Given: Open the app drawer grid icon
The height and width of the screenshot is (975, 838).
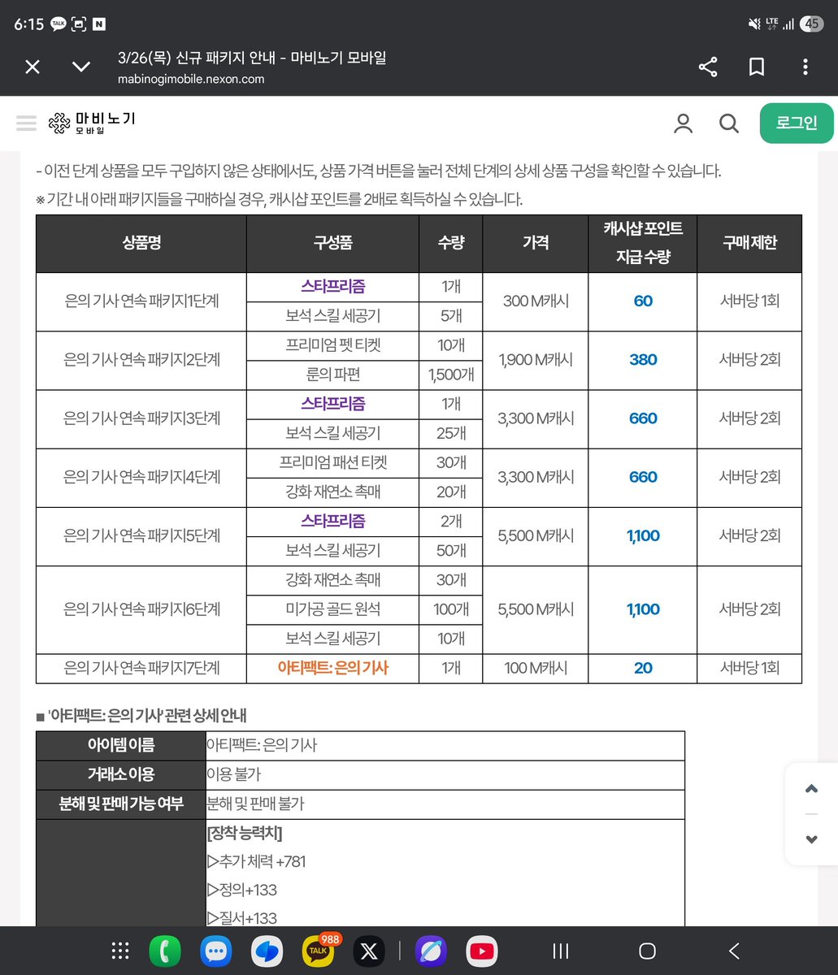Looking at the screenshot, I should (x=120, y=951).
